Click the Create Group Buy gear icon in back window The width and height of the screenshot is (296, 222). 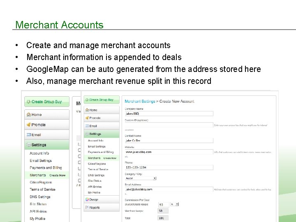28,102
